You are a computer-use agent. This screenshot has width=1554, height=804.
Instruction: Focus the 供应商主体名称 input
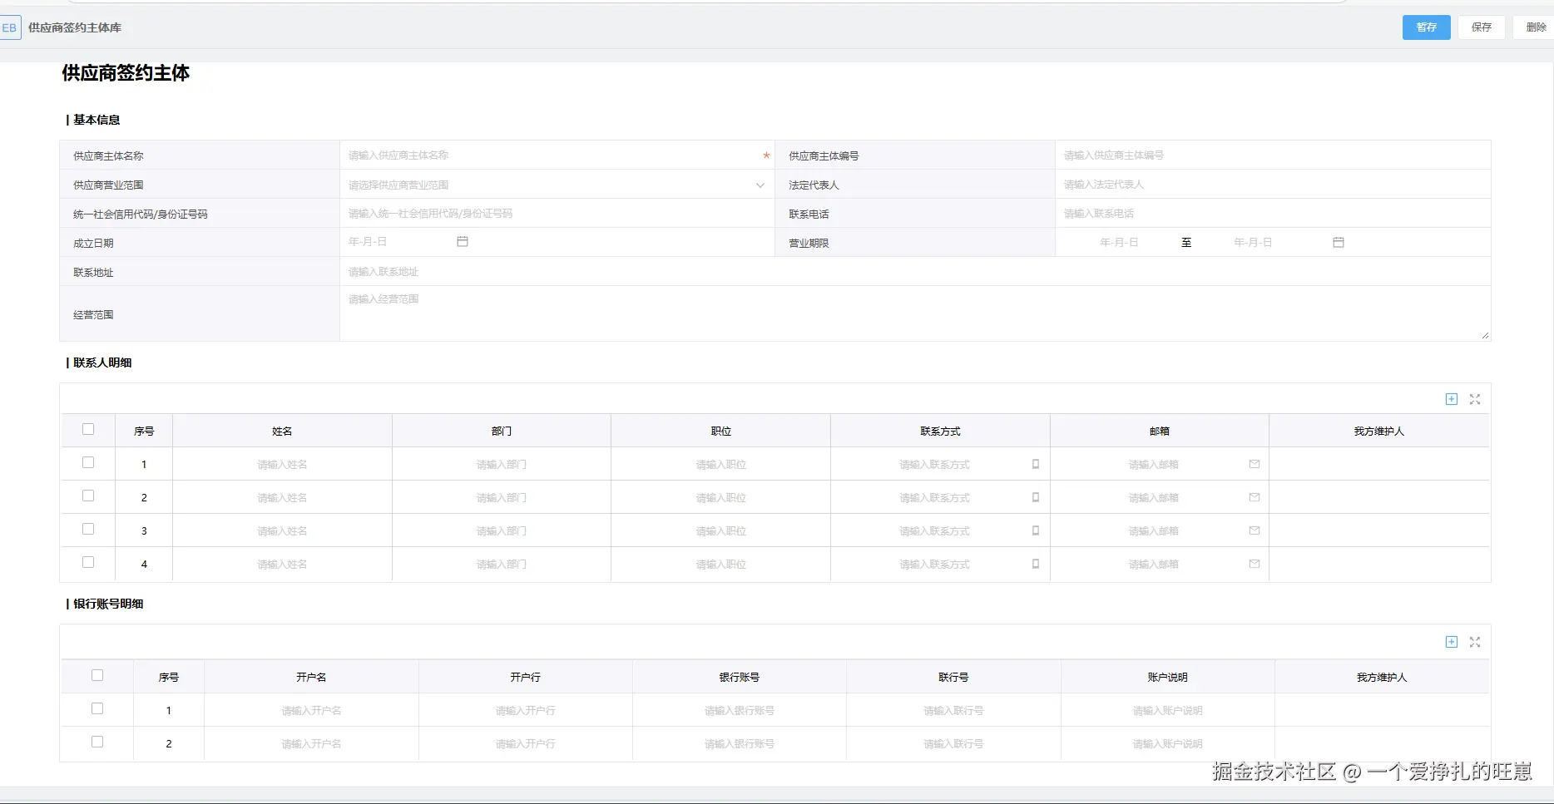click(x=557, y=155)
